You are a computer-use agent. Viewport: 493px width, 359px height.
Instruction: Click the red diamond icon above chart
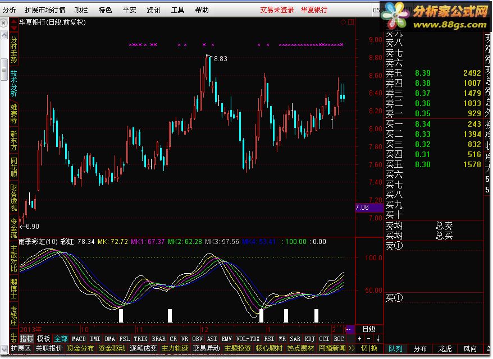coord(343,22)
